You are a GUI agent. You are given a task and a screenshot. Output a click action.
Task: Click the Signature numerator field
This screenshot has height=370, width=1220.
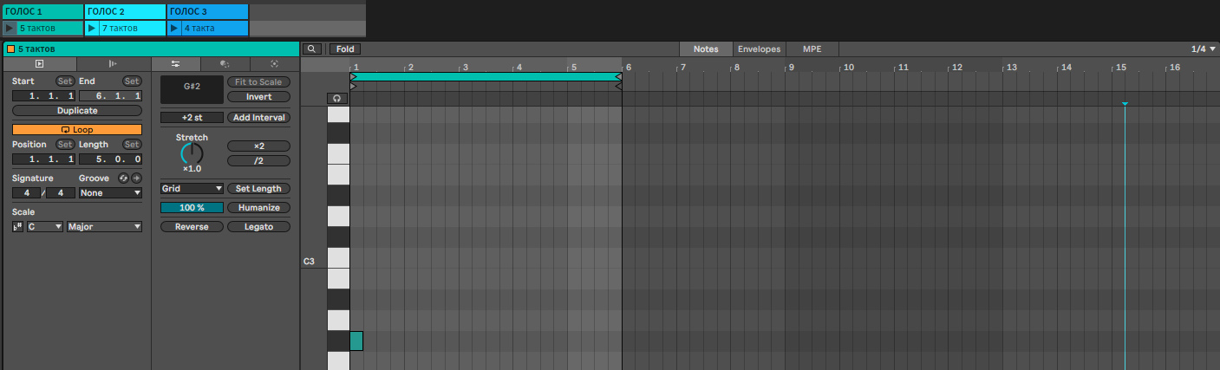(x=27, y=193)
